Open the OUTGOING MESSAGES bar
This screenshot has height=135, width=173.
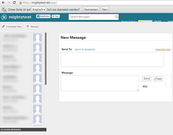pos(23,130)
